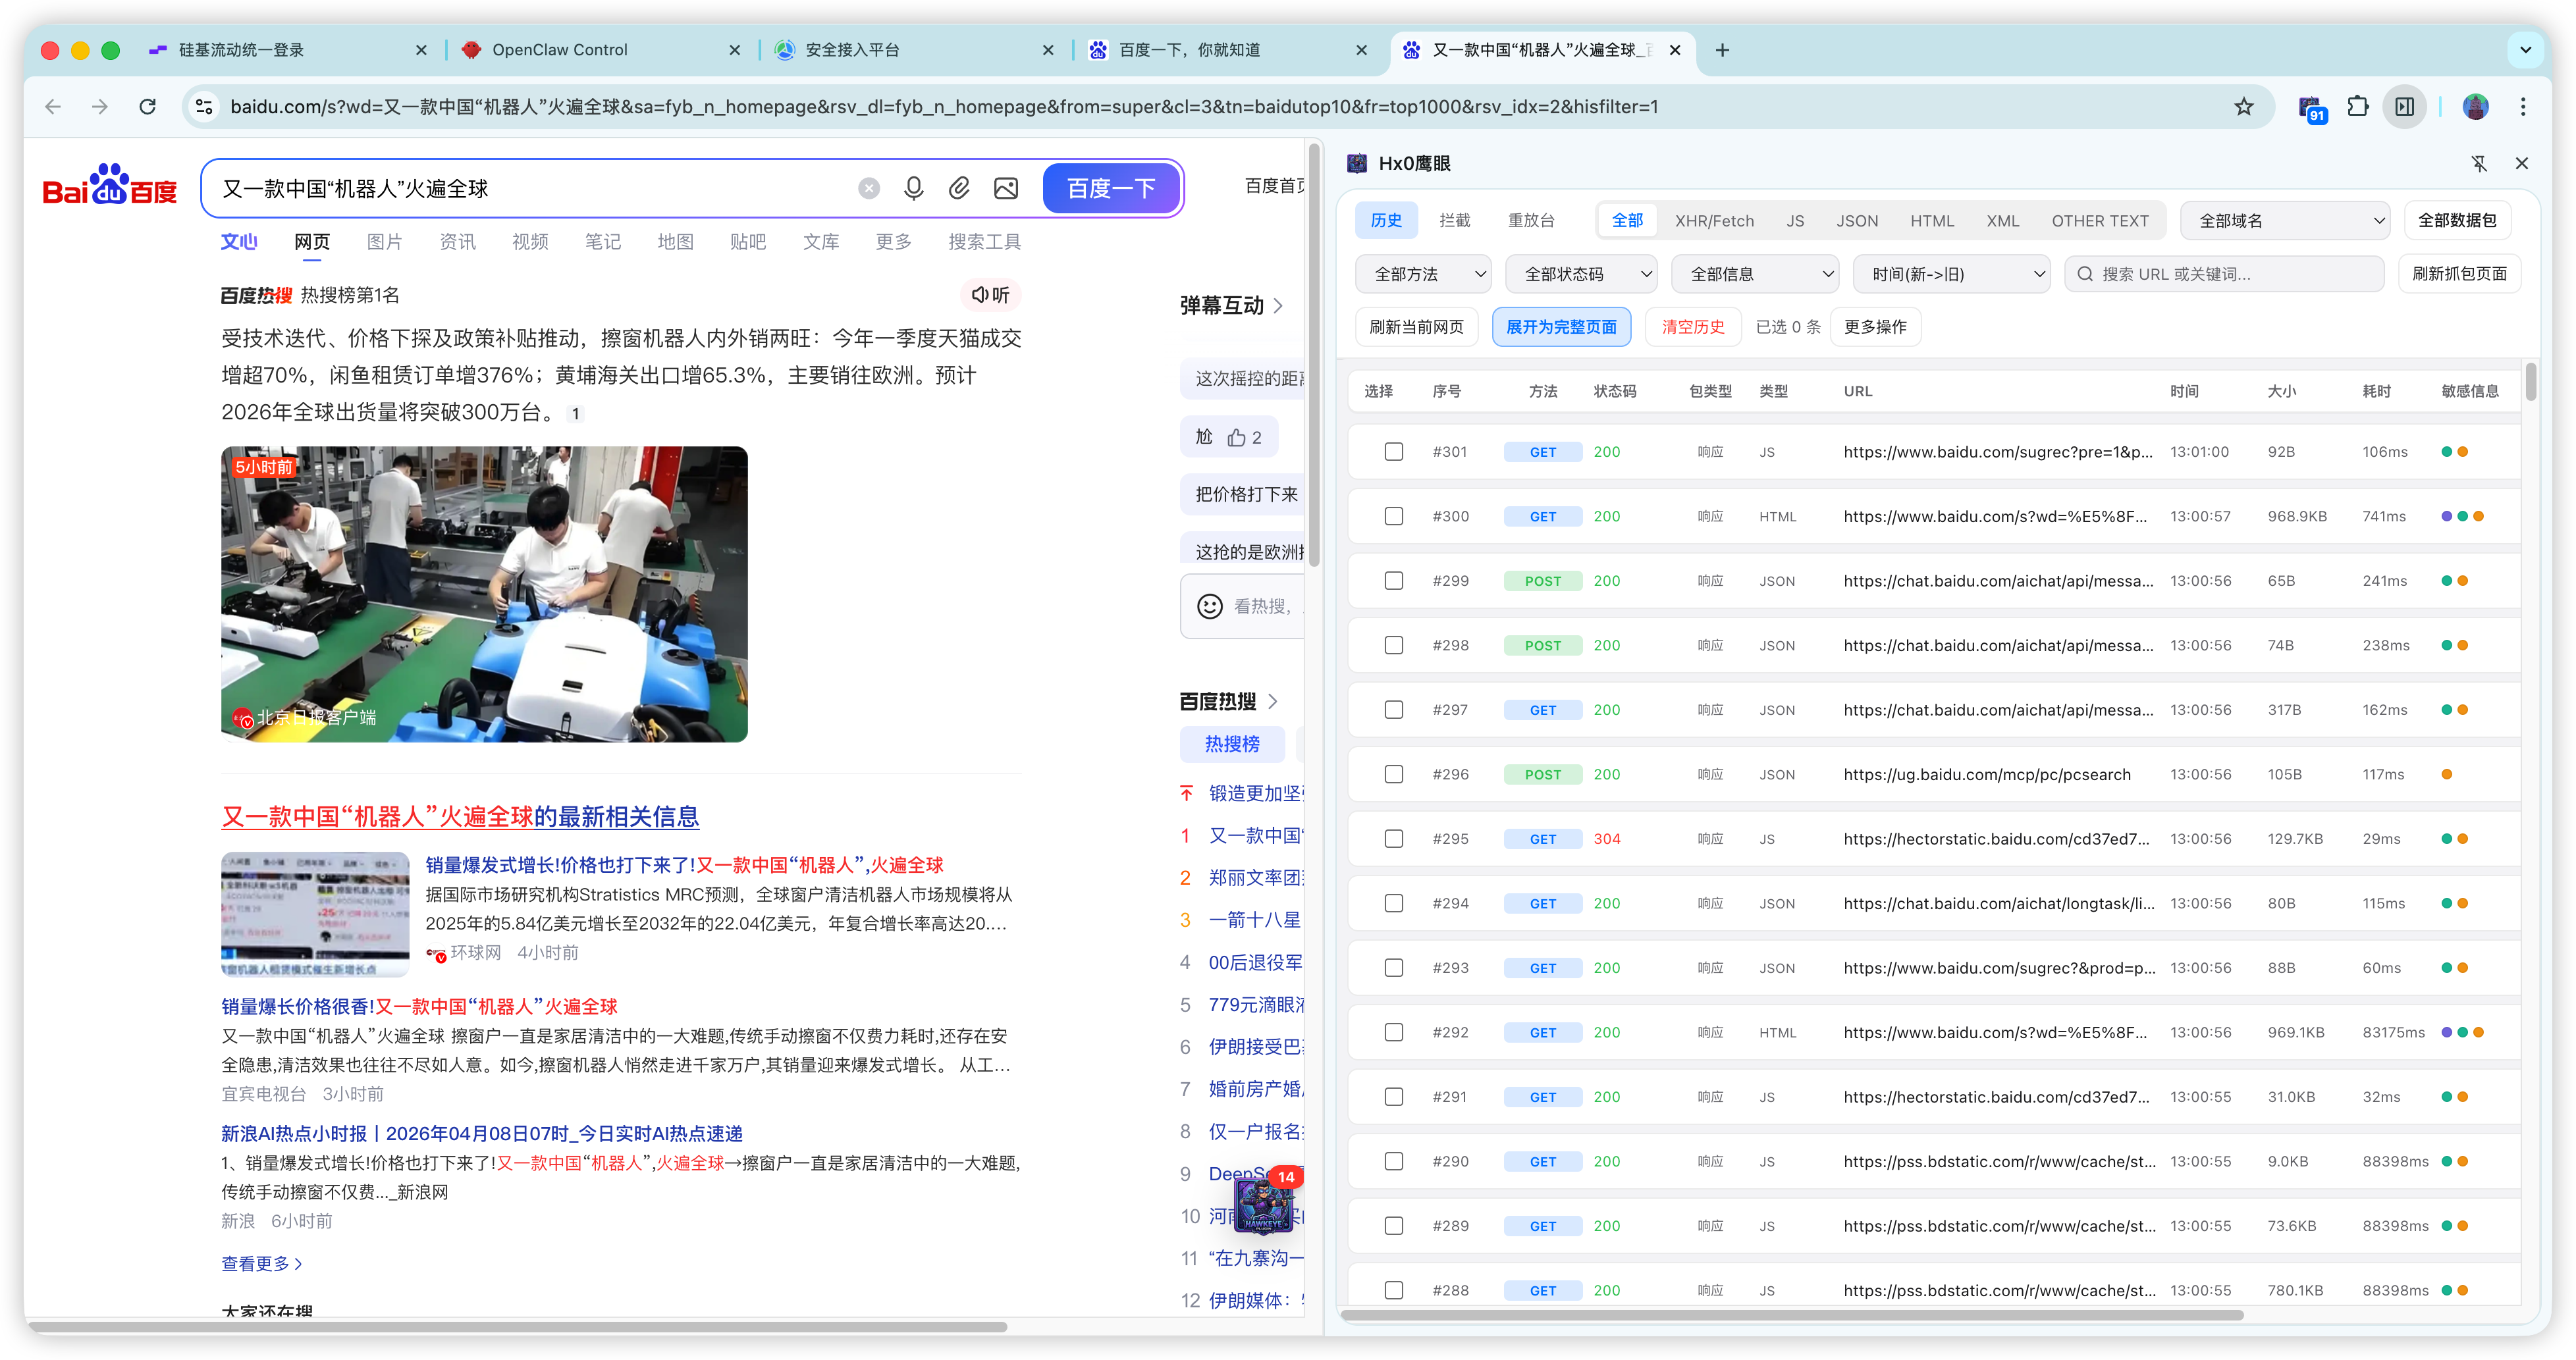
Task: Tick the checkbox for request #292
Action: click(x=1393, y=1033)
